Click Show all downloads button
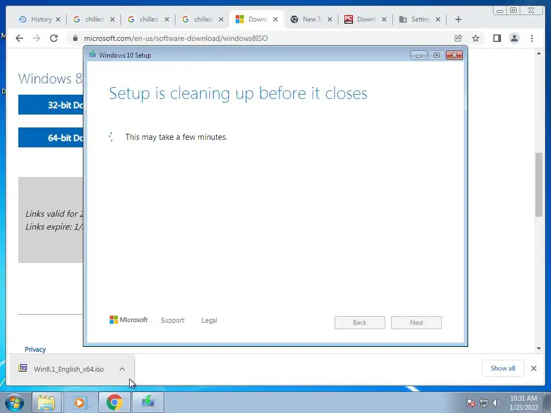551x413 pixels. pos(503,368)
